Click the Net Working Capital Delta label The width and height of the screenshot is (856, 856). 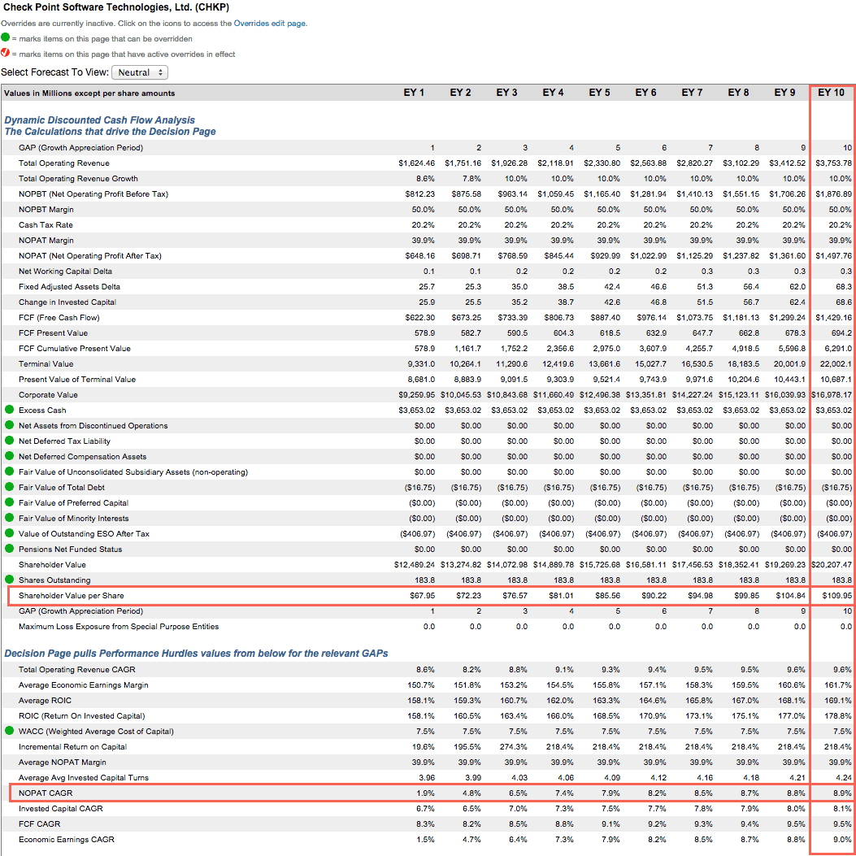(x=65, y=272)
